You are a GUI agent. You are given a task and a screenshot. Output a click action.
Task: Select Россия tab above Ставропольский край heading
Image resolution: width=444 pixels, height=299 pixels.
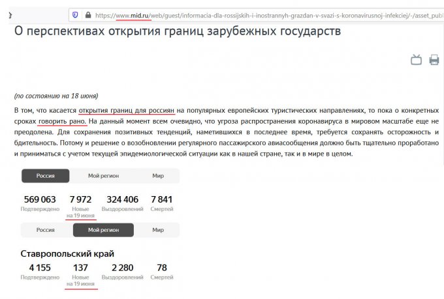click(x=45, y=230)
